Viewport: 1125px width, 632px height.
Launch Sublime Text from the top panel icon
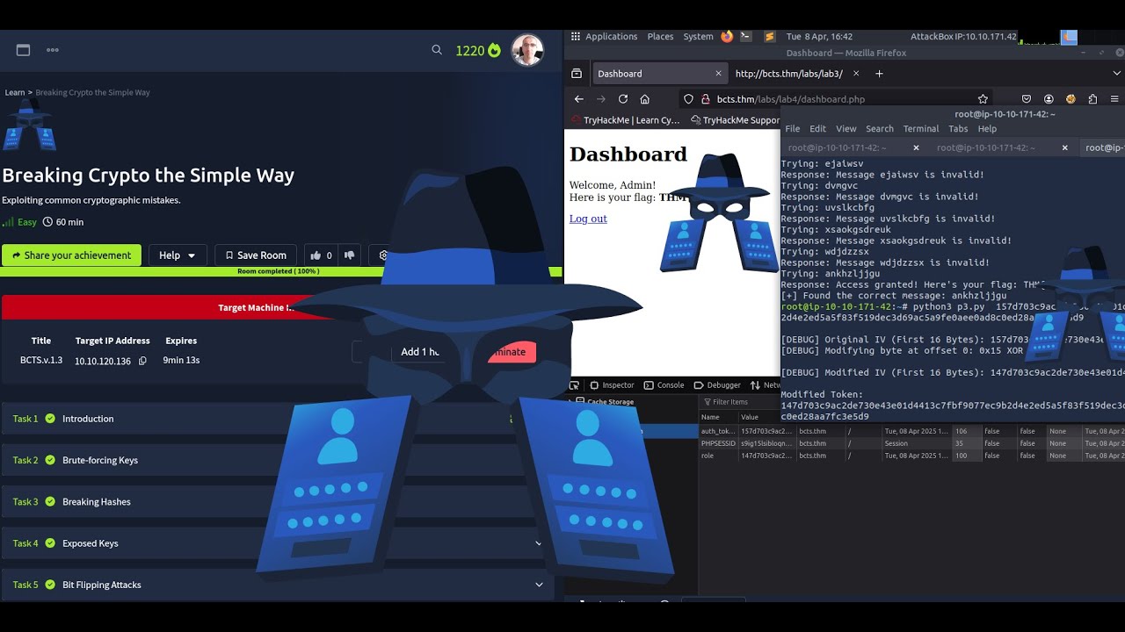click(770, 37)
